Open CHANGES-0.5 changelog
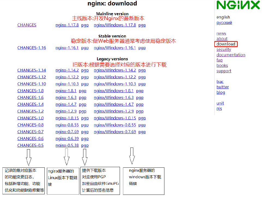Screen dimensions: 265x200 (31, 145)
